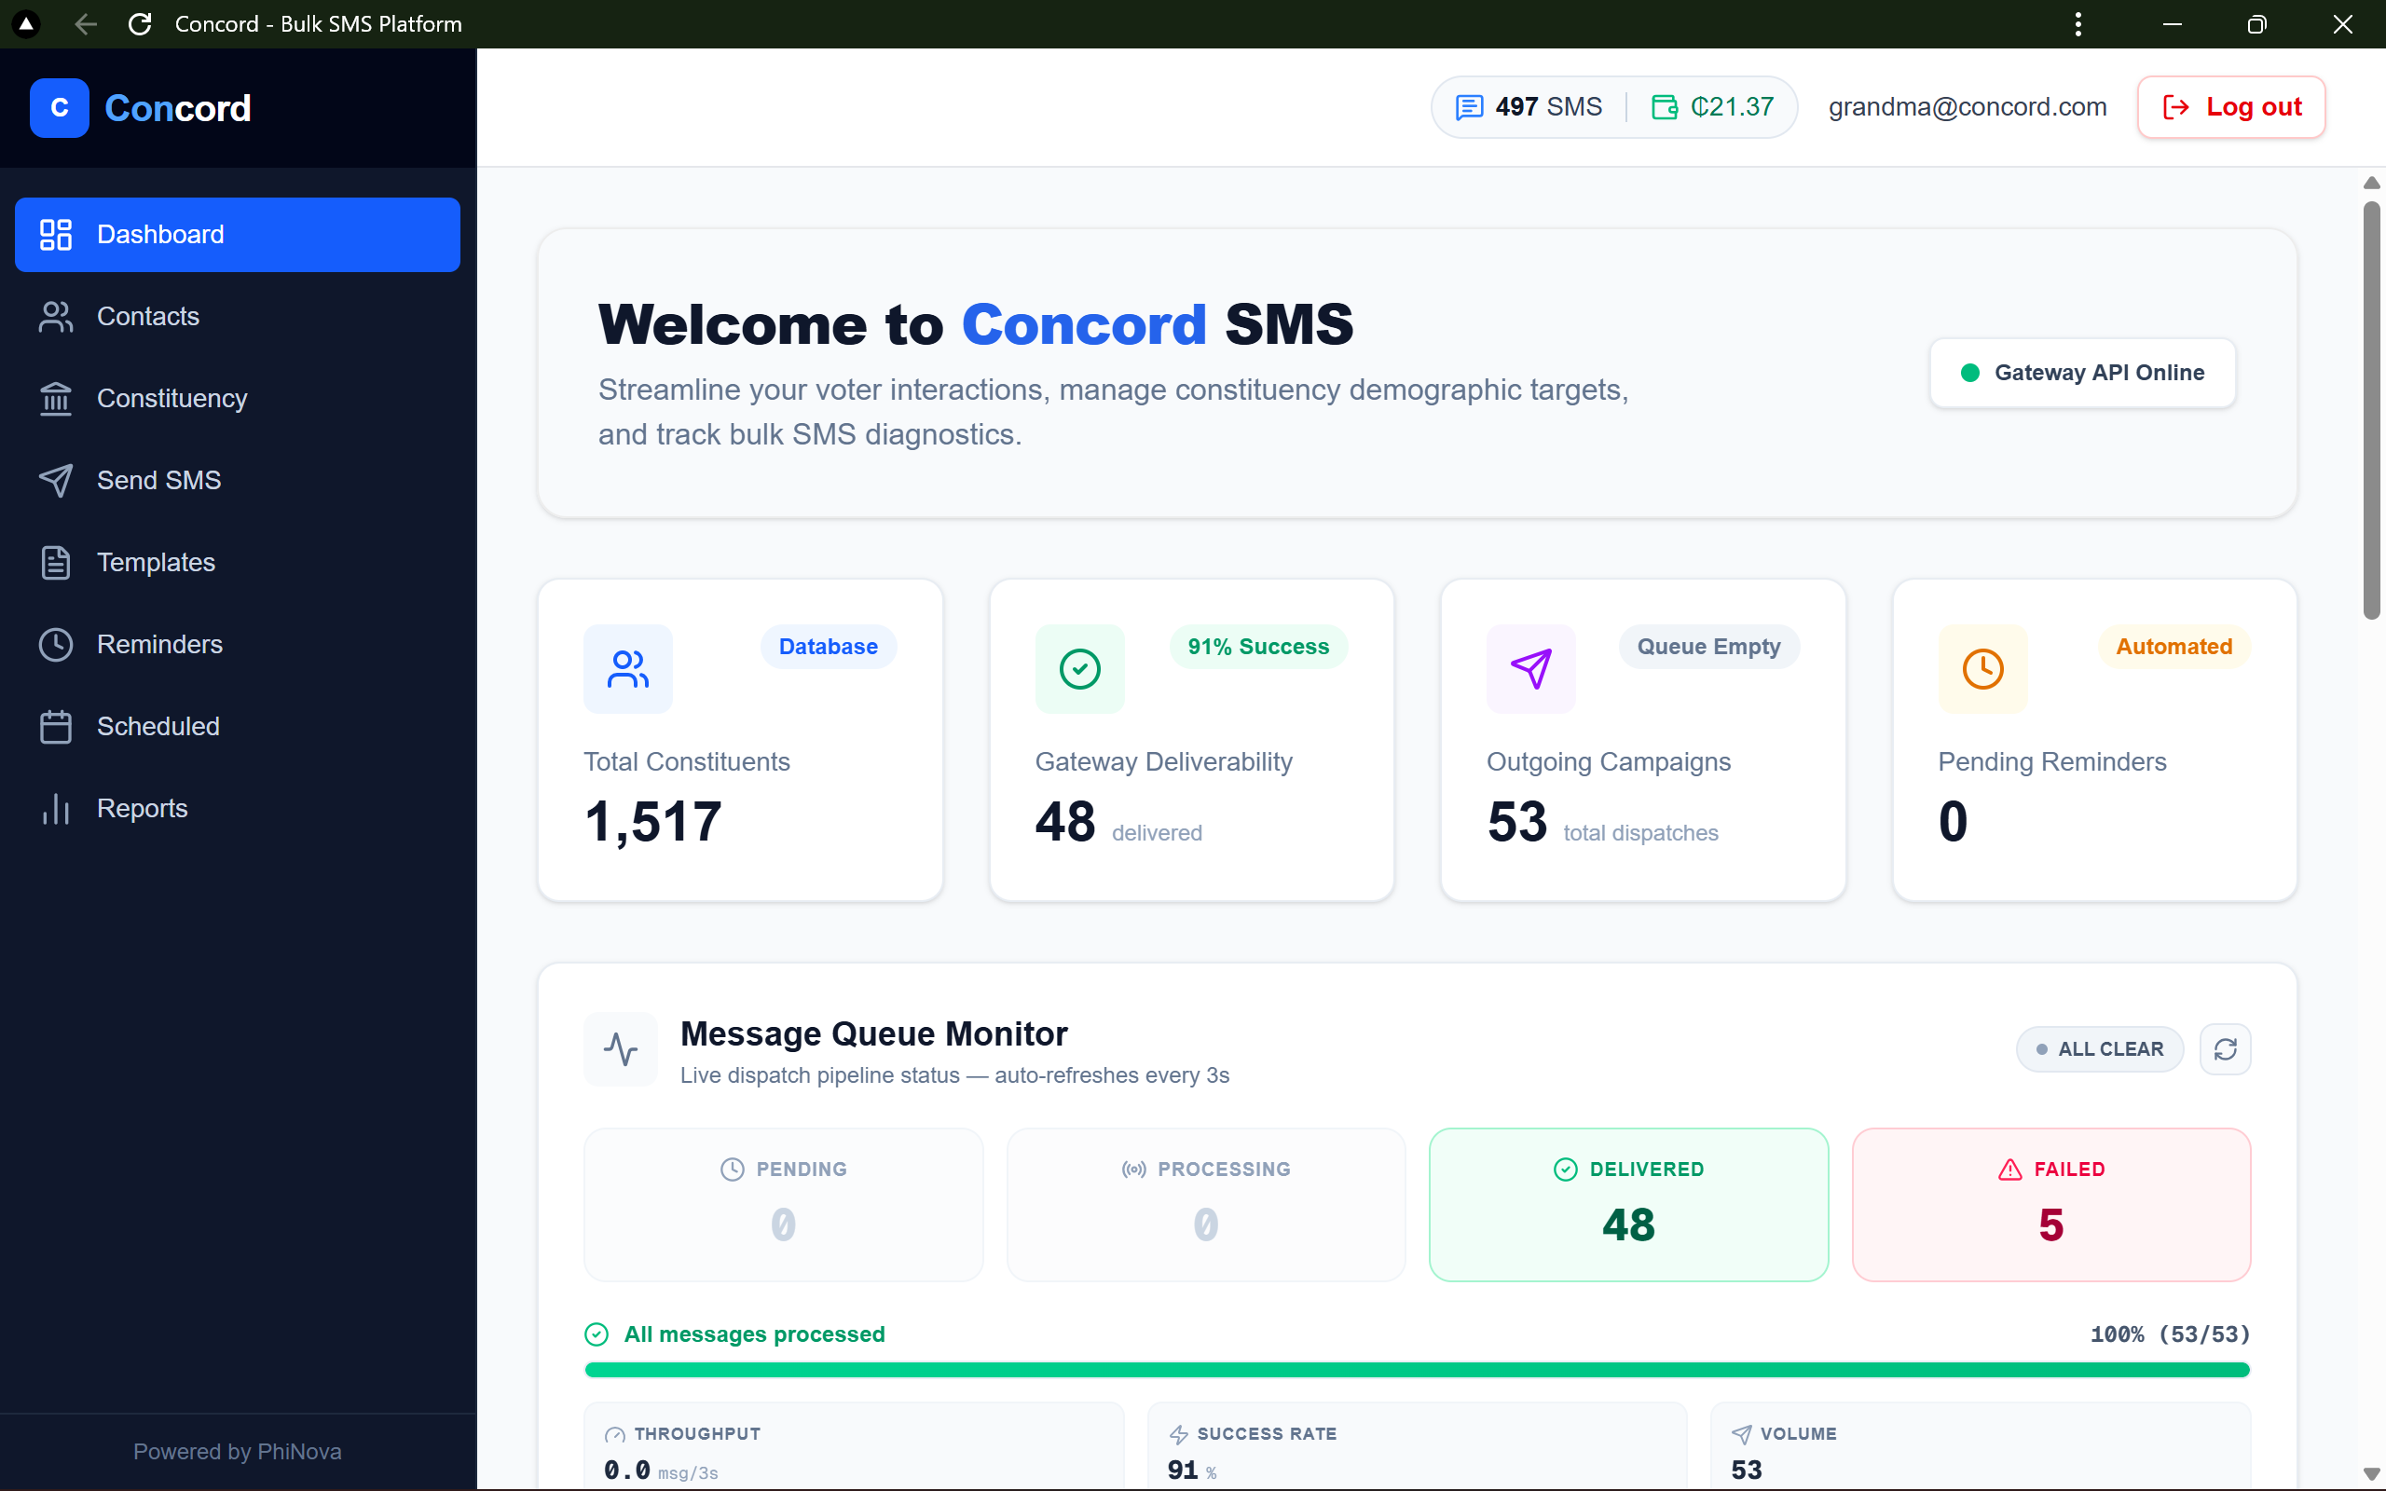Reload the page with refresh icon
2386x1491 pixels.
click(140, 23)
